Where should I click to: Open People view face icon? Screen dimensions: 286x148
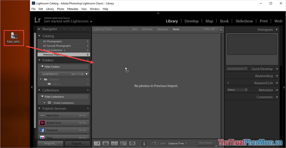coord(132,144)
